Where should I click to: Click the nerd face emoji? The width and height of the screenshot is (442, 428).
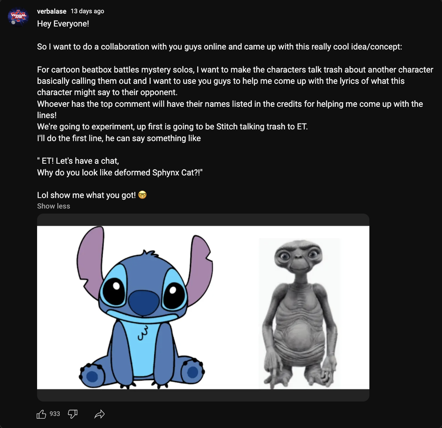pyautogui.click(x=143, y=195)
